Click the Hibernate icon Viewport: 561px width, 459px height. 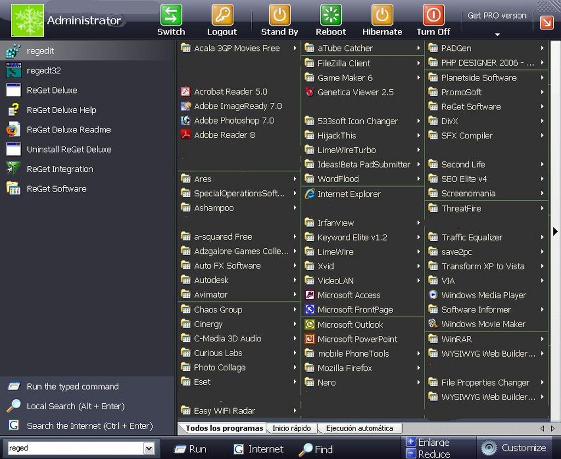coord(382,15)
